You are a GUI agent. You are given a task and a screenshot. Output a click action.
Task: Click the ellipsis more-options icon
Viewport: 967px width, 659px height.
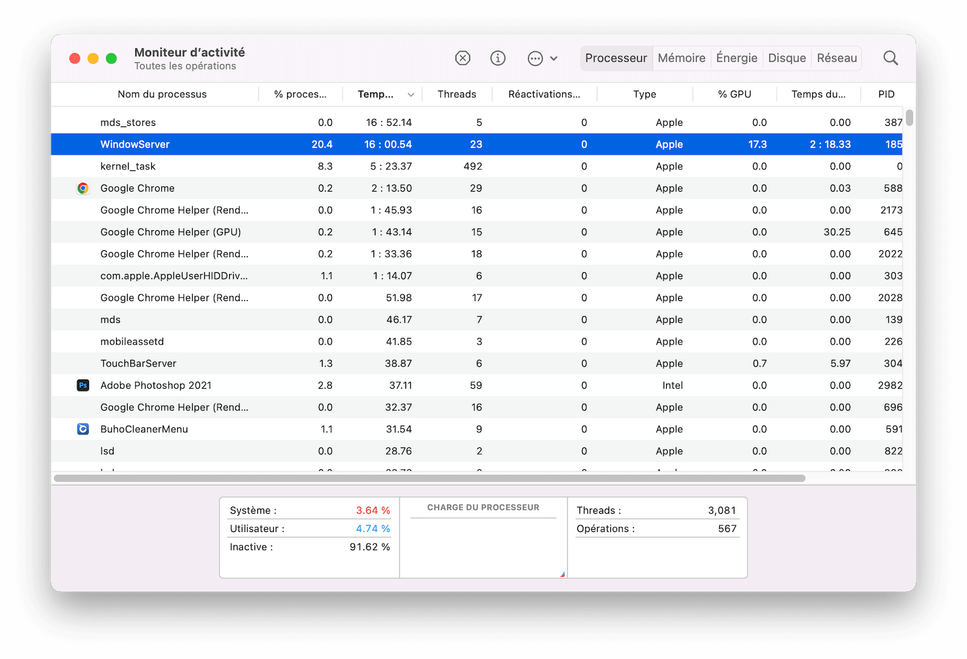click(x=535, y=59)
